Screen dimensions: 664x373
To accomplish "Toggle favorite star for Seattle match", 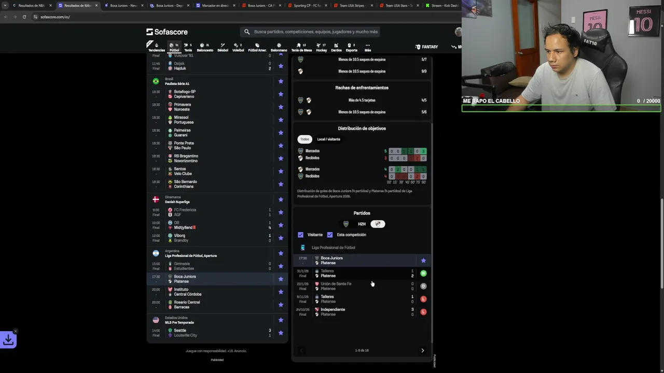I will pos(281,333).
